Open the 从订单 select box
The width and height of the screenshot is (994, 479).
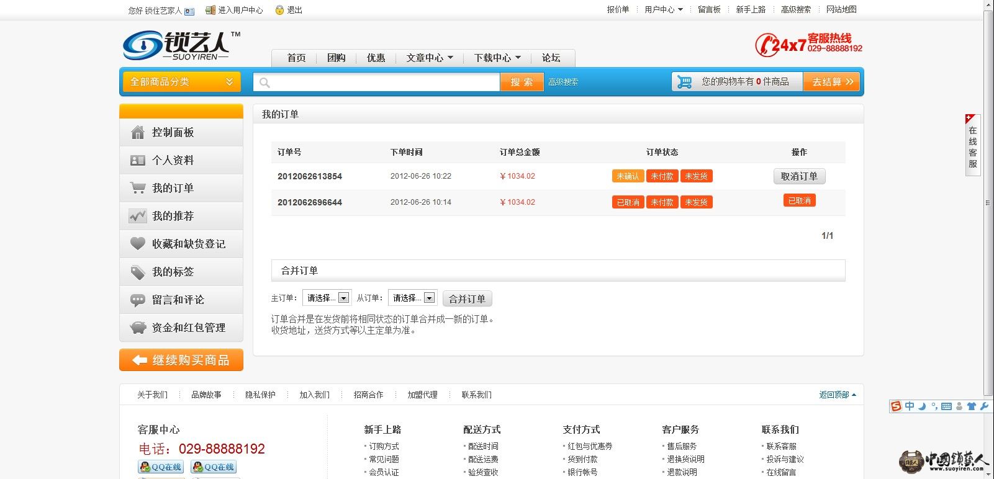(x=412, y=298)
